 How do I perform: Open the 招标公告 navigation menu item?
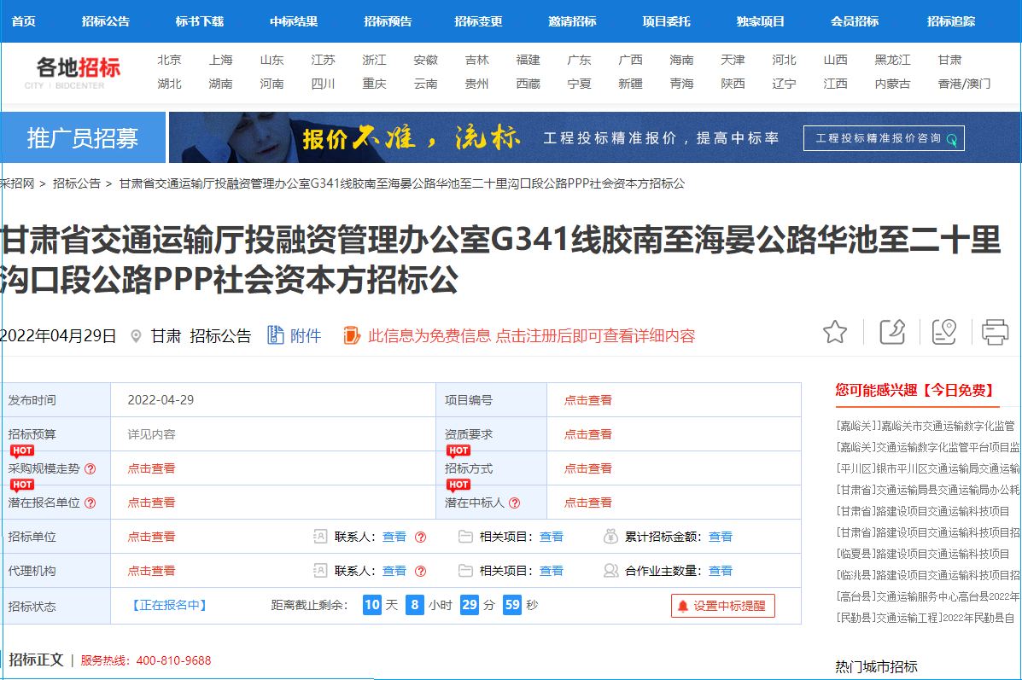point(106,21)
